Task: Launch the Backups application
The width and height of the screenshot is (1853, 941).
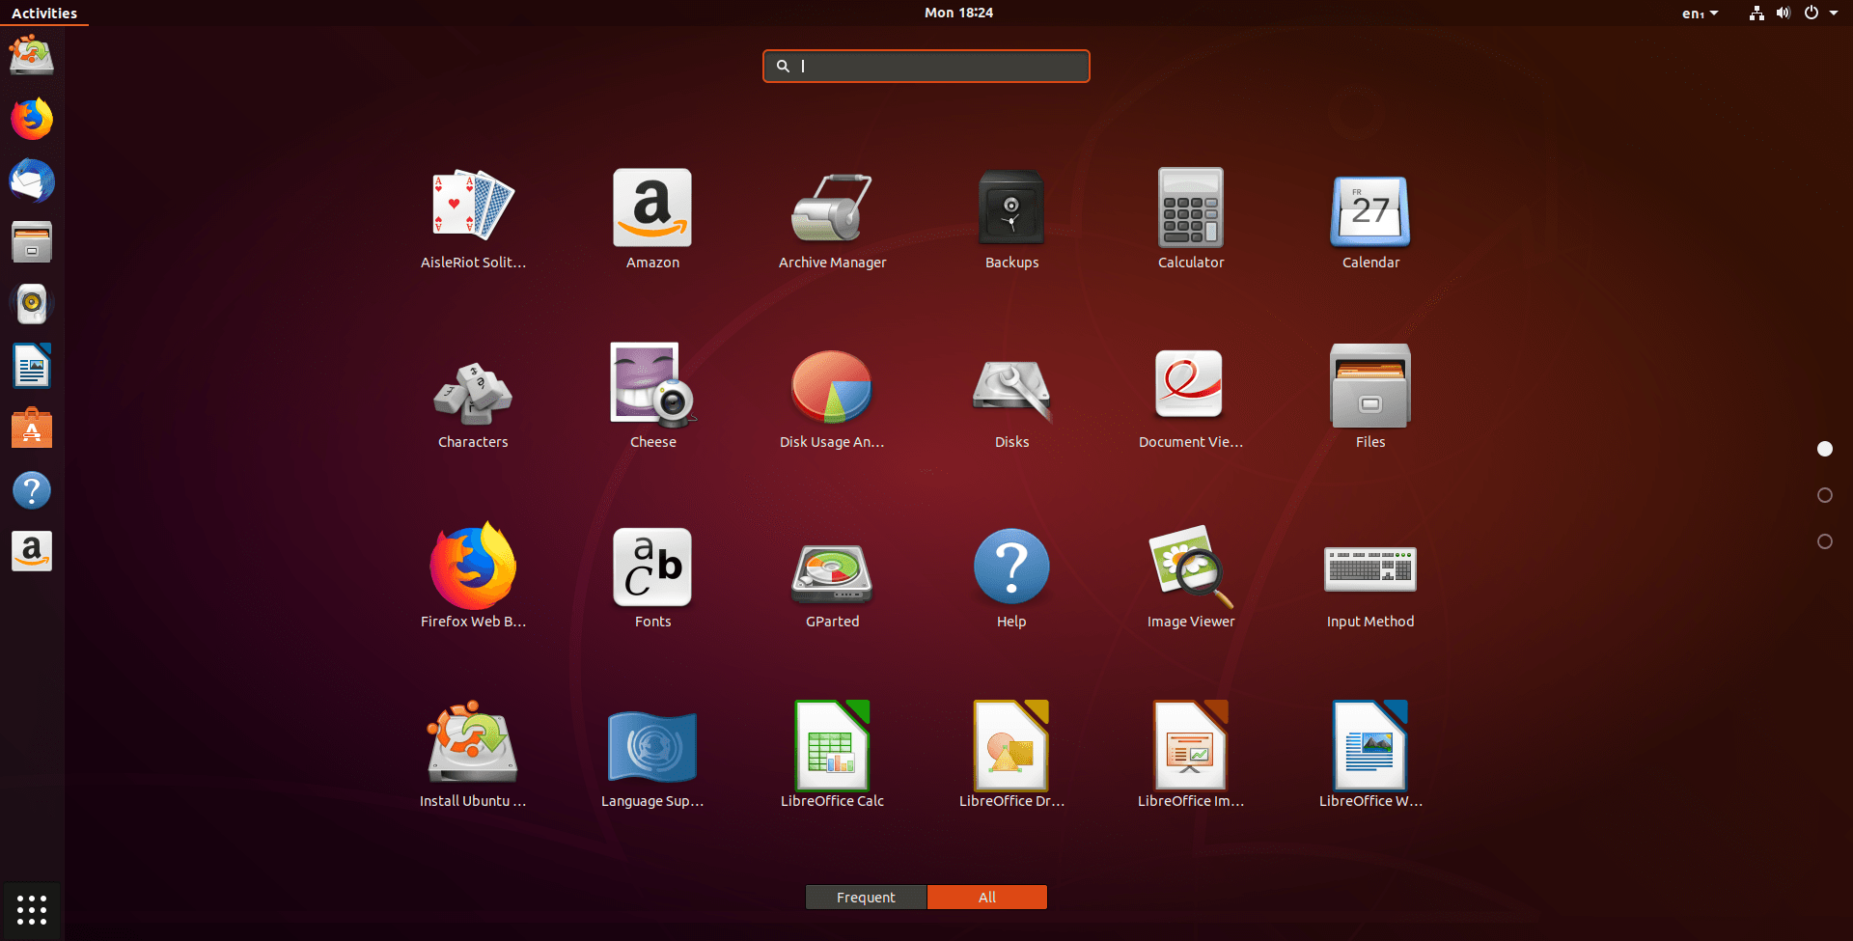Action: pos(1011,218)
